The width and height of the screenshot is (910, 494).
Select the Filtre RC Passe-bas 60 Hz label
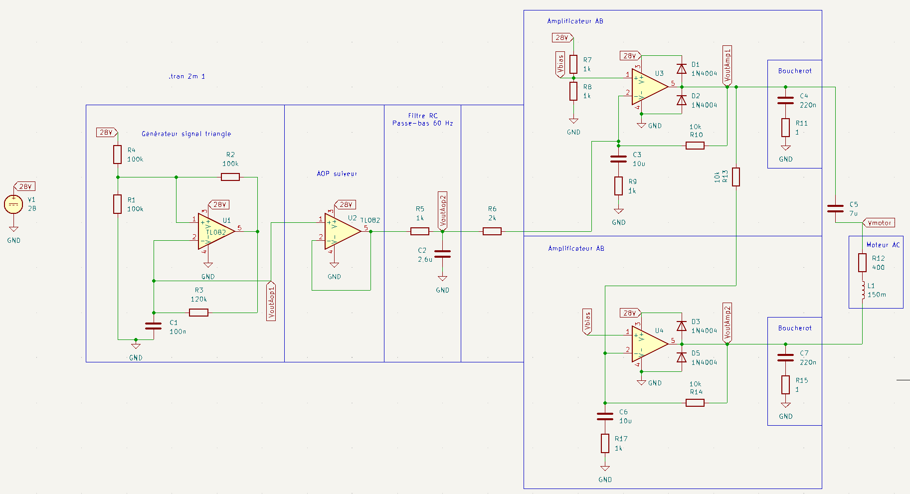point(423,119)
